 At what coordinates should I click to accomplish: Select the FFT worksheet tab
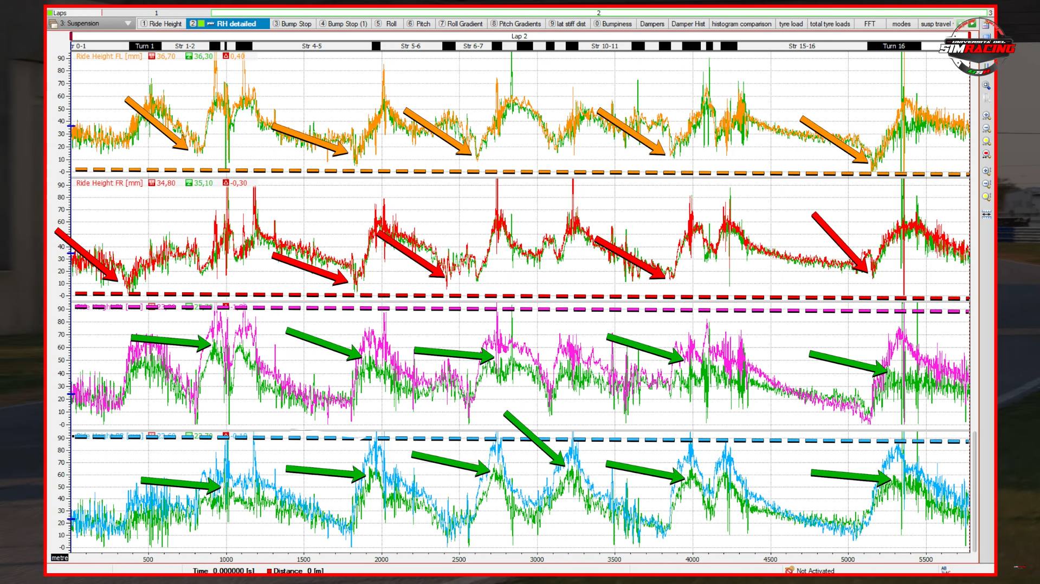pos(869,24)
